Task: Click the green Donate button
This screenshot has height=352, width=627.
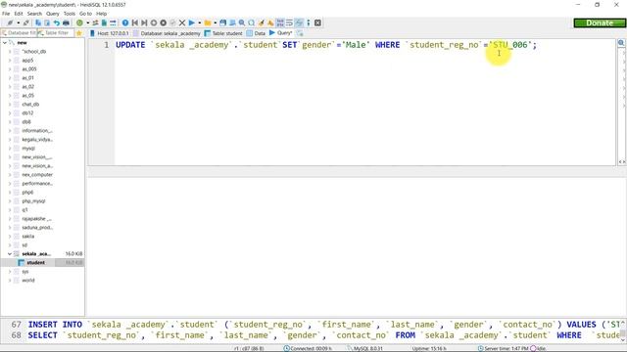Action: pyautogui.click(x=599, y=22)
